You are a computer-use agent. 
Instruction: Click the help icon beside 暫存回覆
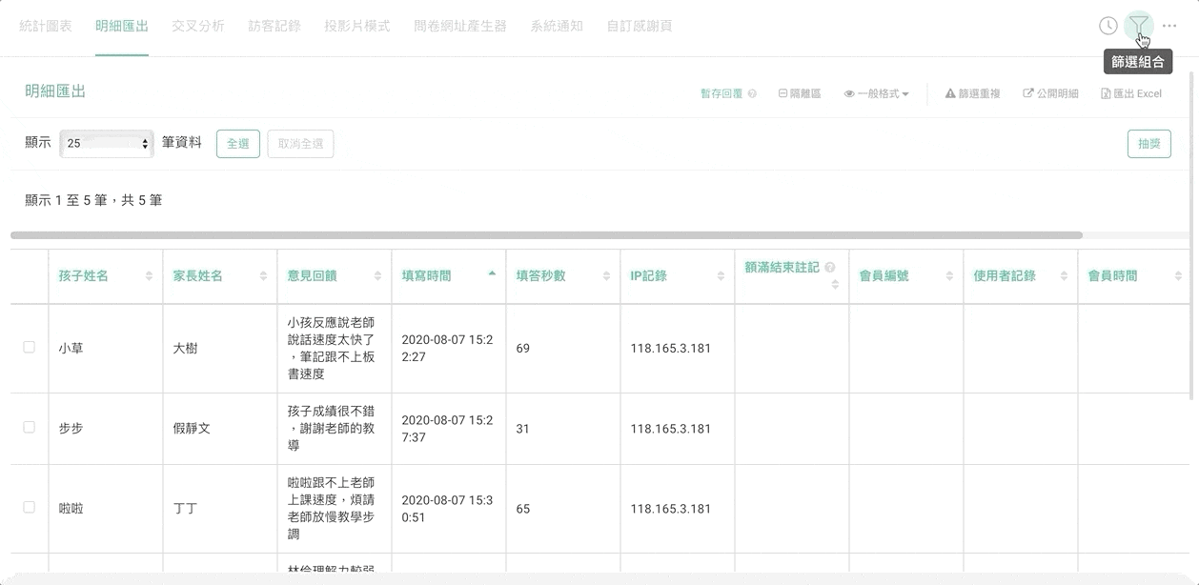752,94
